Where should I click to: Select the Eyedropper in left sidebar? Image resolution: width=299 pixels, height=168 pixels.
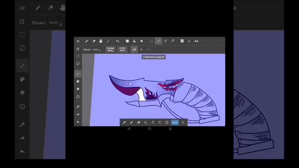[78, 107]
